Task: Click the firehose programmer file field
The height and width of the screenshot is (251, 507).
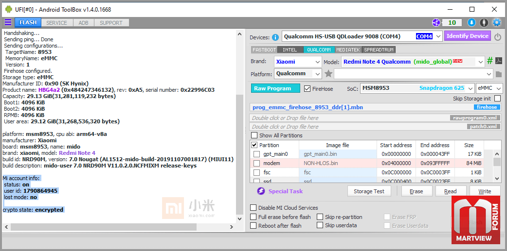Action: pyautogui.click(x=376, y=107)
